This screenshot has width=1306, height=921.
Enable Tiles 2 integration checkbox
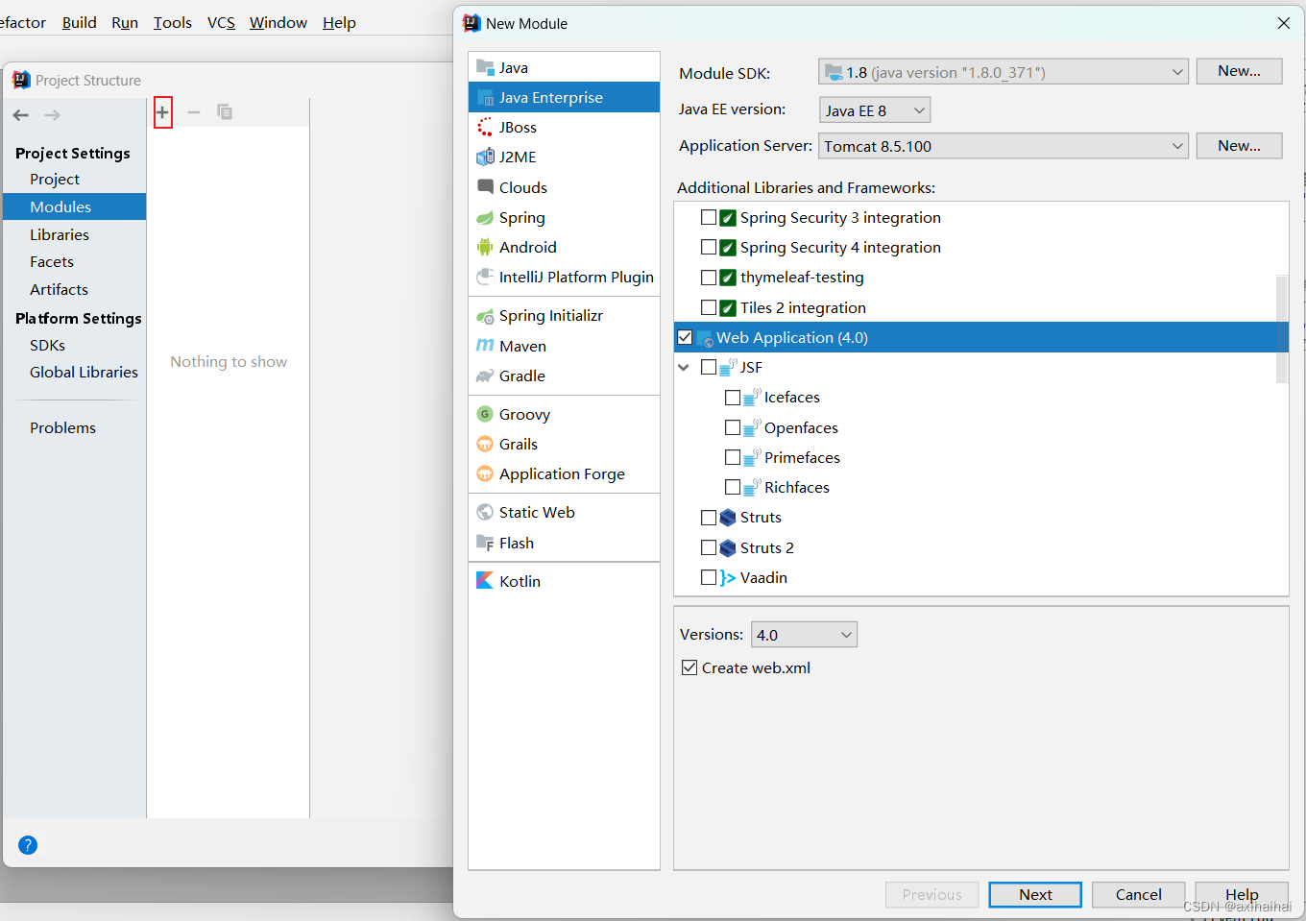tap(709, 307)
